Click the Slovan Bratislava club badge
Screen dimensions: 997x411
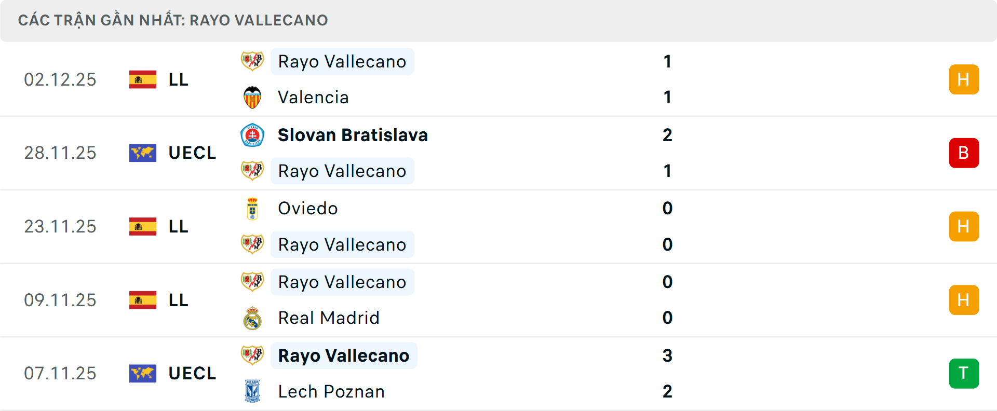[x=252, y=135]
